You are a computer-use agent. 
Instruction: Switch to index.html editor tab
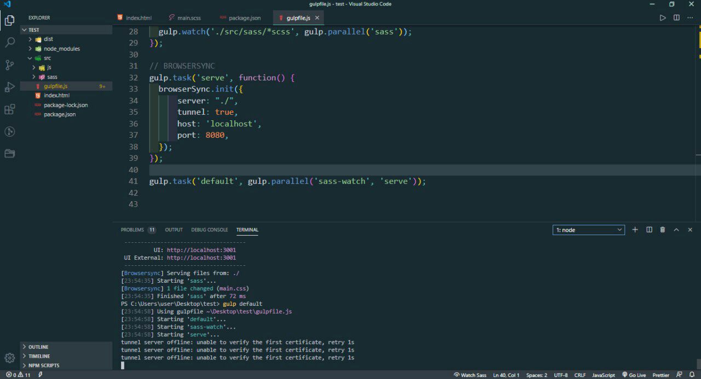[134, 18]
